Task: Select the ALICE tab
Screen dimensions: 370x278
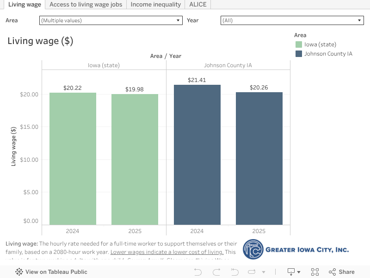Action: click(198, 5)
